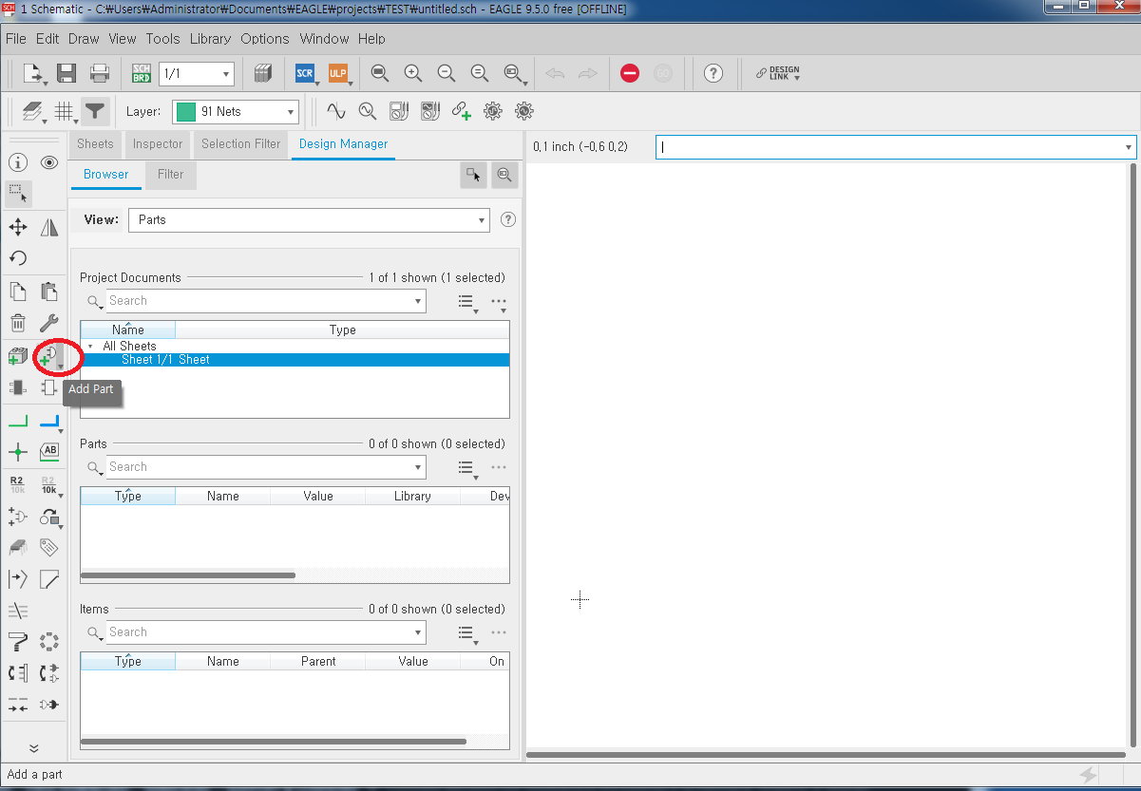Collapse the All Sheets tree node
The image size is (1141, 791).
coord(89,346)
